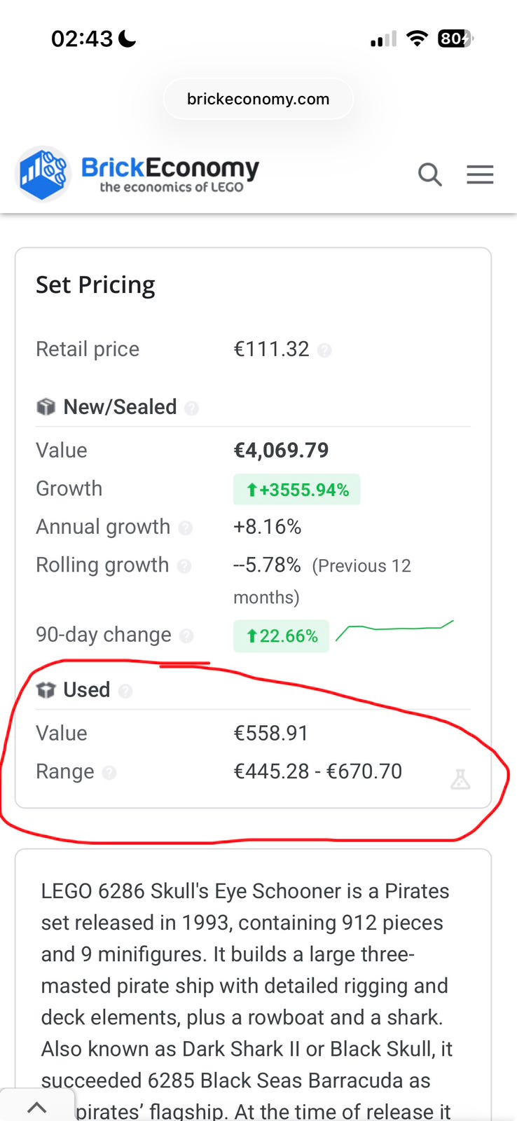
Task: Tap help icon beside 90-day change
Action: pyautogui.click(x=186, y=635)
